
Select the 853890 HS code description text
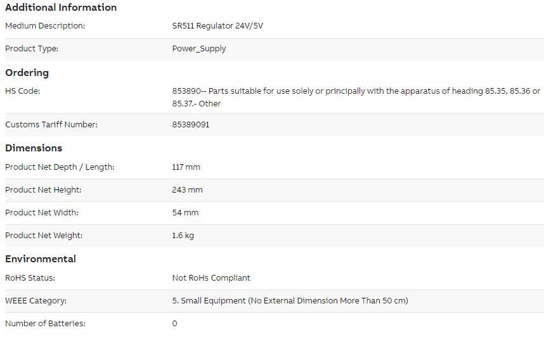(356, 97)
